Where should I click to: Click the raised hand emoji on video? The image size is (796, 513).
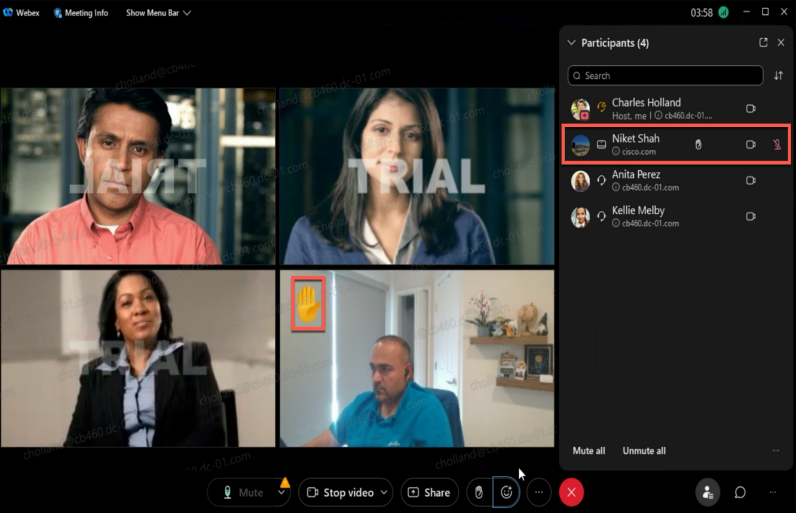[x=308, y=303]
